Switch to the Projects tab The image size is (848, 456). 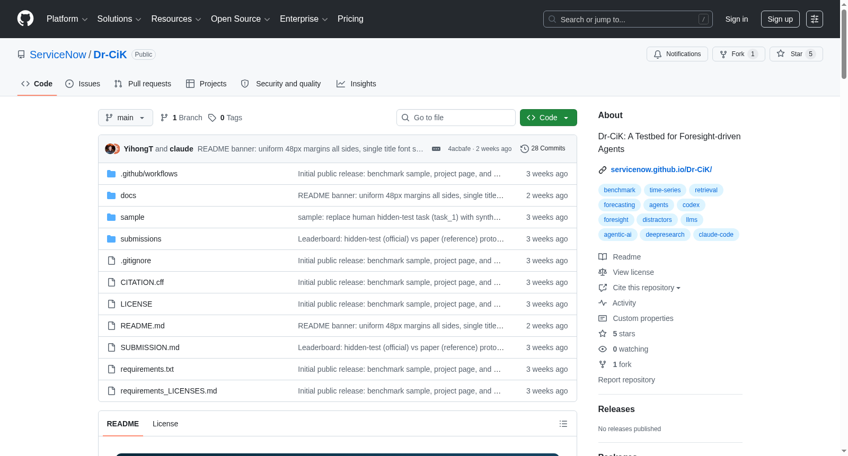click(206, 84)
